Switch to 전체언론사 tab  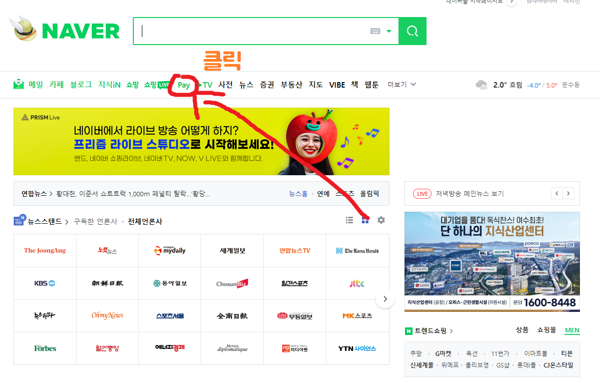point(145,222)
